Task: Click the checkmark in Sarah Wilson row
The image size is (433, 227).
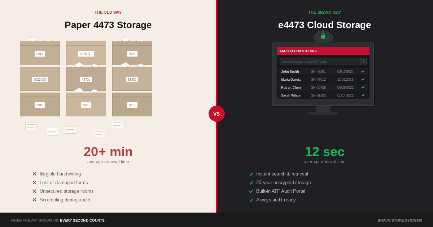Action: pos(363,95)
